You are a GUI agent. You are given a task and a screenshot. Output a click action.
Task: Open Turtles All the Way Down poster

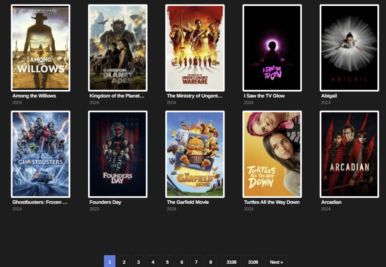click(272, 154)
